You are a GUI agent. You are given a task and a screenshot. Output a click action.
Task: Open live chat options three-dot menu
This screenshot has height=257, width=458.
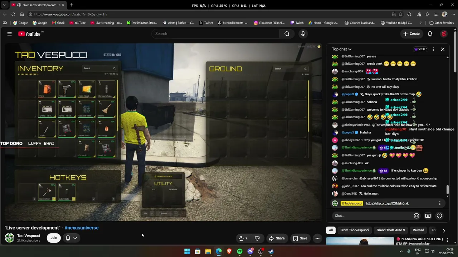pyautogui.click(x=433, y=49)
